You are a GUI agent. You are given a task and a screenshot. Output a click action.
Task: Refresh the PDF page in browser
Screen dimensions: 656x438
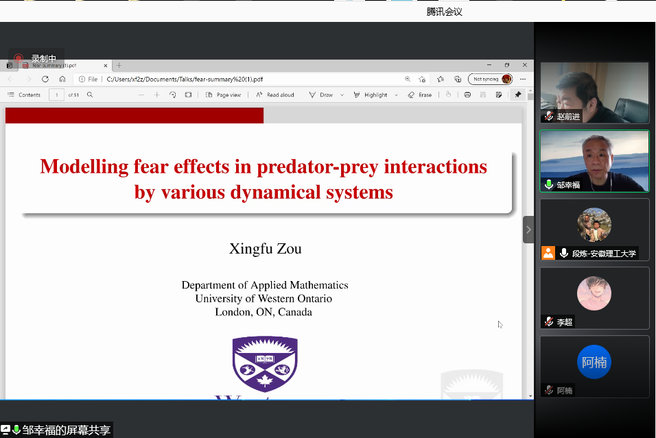click(x=45, y=79)
